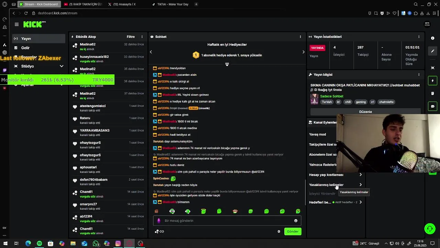Click YARRAAMBASAN3 follower entry

click(95, 131)
